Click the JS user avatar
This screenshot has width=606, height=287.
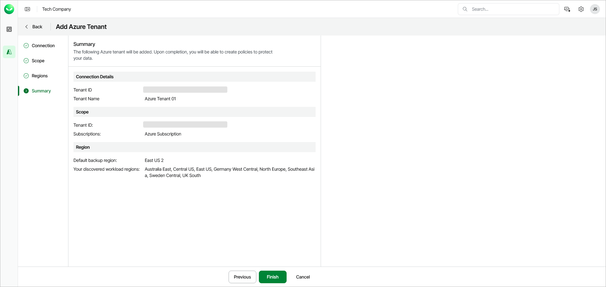(595, 9)
